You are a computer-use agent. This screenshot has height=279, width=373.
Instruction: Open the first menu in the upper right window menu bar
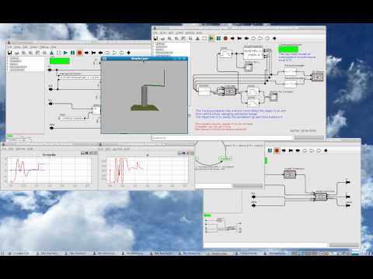[x=155, y=33]
